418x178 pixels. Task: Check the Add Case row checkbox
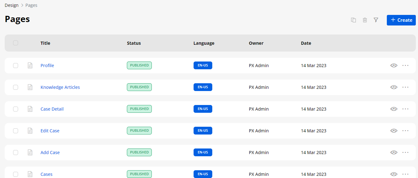pos(16,153)
